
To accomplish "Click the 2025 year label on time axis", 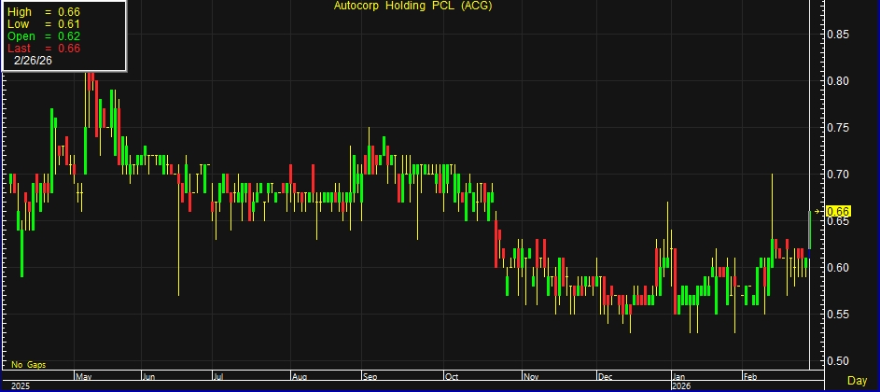I will (19, 385).
